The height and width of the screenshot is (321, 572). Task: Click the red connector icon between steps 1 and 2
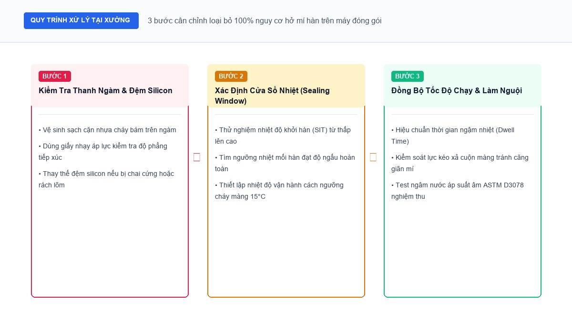[197, 157]
